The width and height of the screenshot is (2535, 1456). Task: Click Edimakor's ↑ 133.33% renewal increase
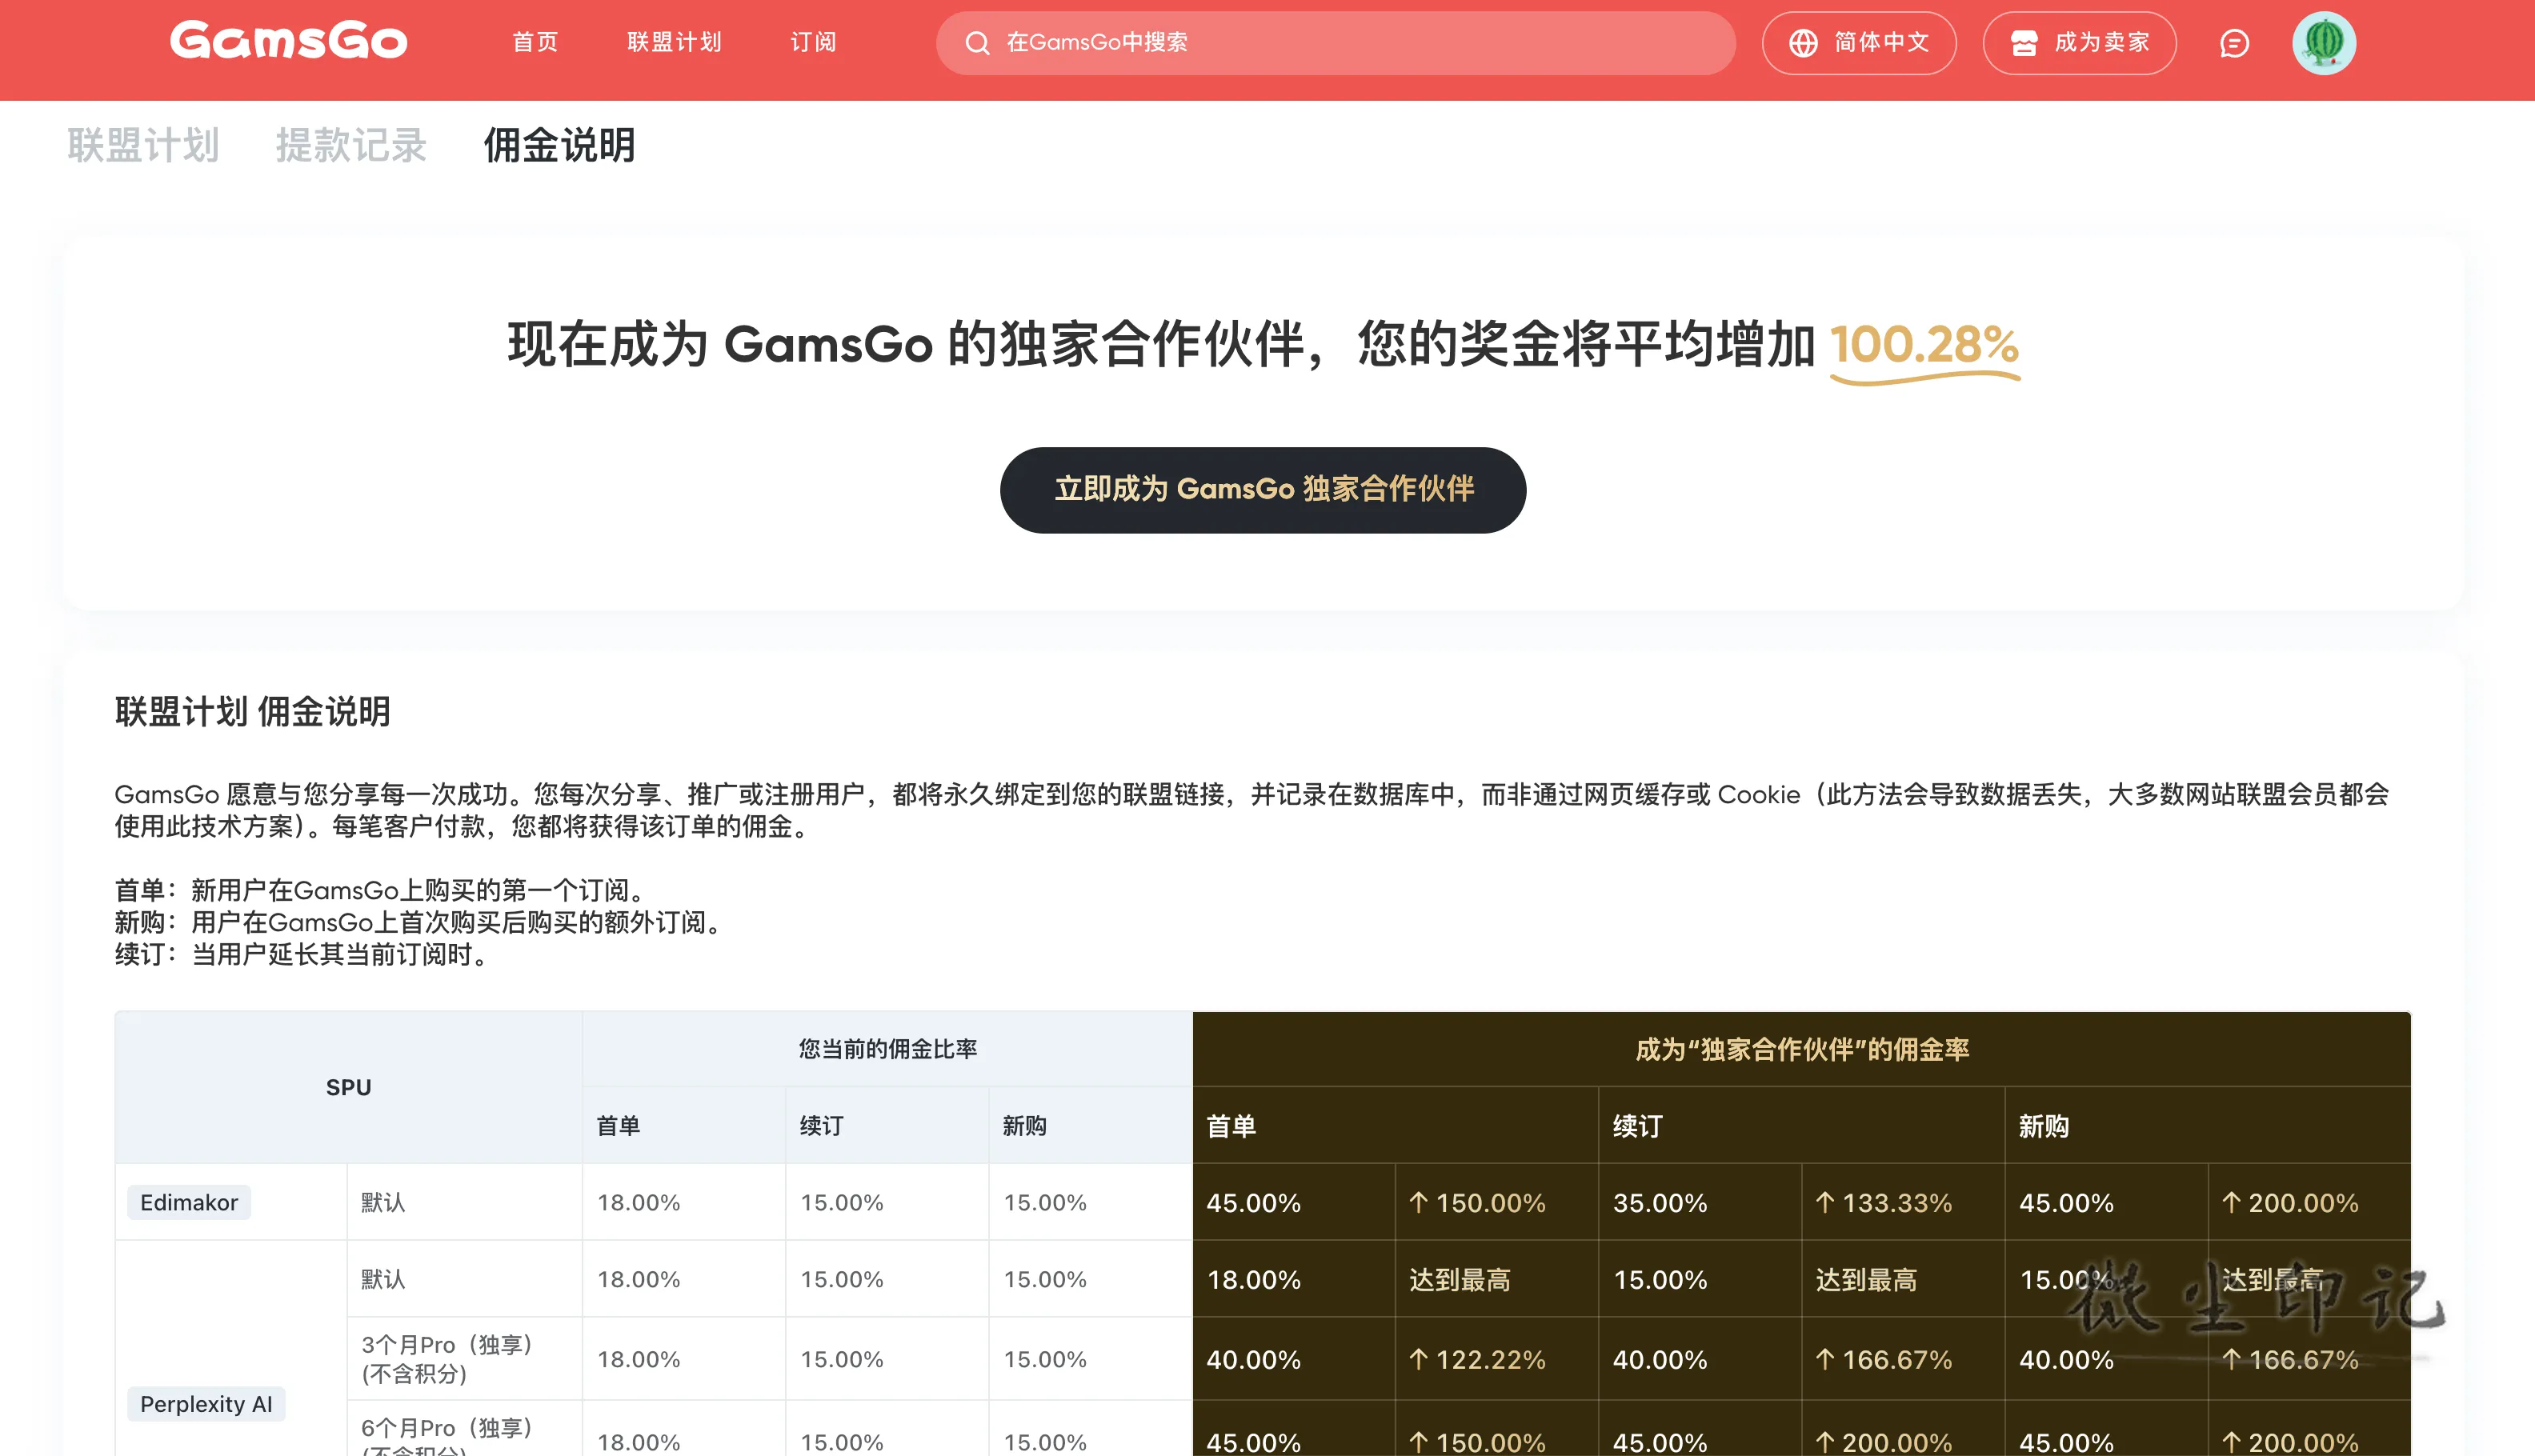pos(1884,1203)
